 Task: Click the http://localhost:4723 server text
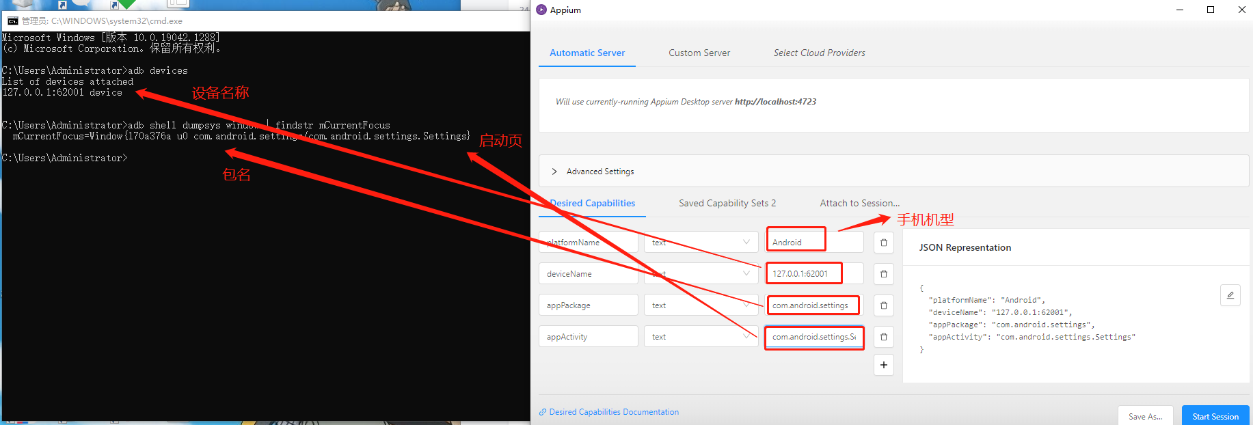click(775, 102)
